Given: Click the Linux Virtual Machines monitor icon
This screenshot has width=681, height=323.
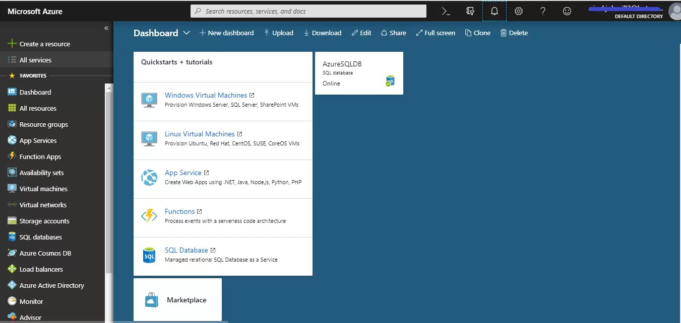Looking at the screenshot, I should click(x=149, y=139).
